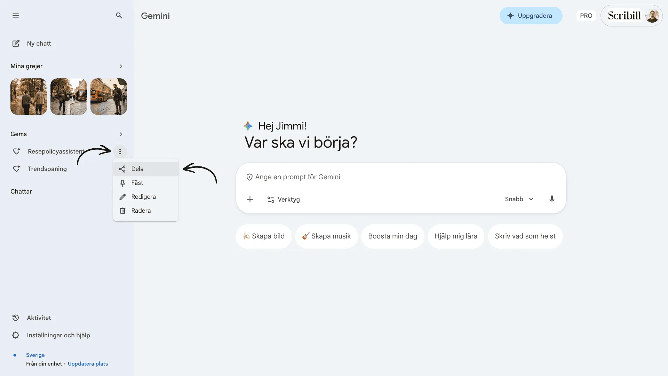Click the Gemini title text
This screenshot has width=668, height=376.
click(156, 16)
